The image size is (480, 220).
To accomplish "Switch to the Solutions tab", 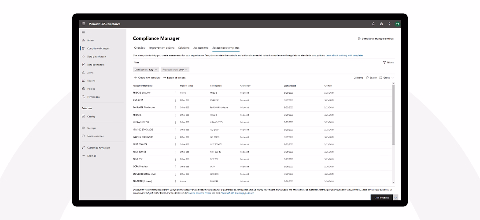I will [x=184, y=48].
